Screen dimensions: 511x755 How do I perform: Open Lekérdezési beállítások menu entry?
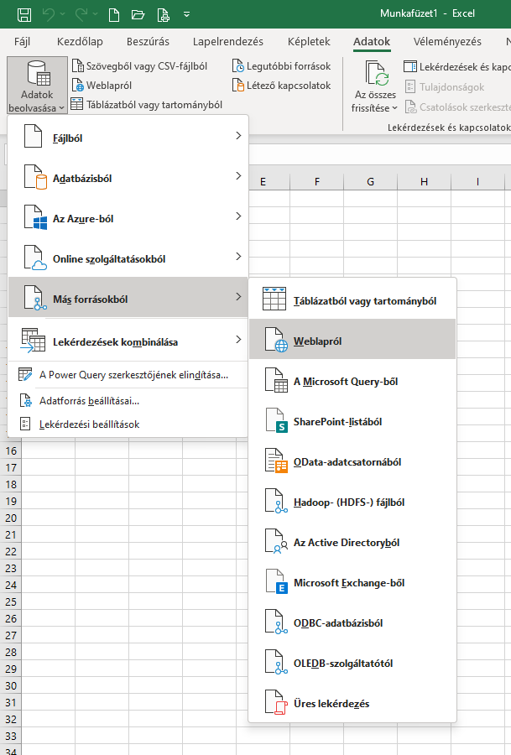(x=128, y=424)
